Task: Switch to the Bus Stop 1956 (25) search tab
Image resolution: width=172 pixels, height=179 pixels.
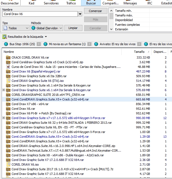Action: tap(22, 44)
